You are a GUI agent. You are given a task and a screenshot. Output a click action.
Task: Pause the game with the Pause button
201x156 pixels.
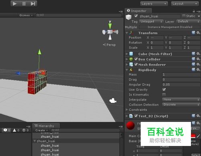tap(24, 4)
